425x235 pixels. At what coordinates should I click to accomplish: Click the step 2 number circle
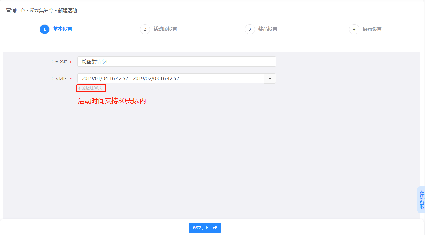pyautogui.click(x=145, y=29)
